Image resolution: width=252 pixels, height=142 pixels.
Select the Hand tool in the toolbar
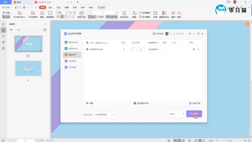[x=6, y=13]
